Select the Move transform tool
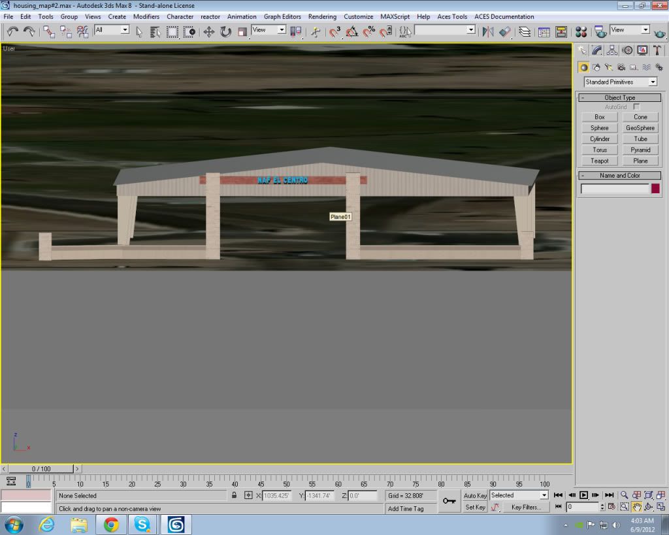This screenshot has height=535, width=669. click(209, 31)
